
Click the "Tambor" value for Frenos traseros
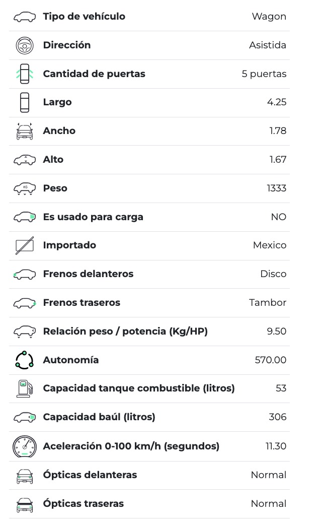(x=268, y=303)
